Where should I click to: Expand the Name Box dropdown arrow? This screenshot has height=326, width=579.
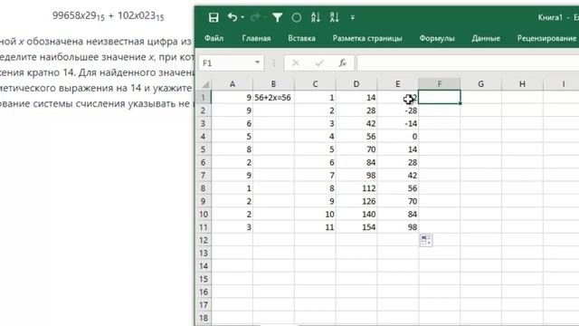click(257, 62)
